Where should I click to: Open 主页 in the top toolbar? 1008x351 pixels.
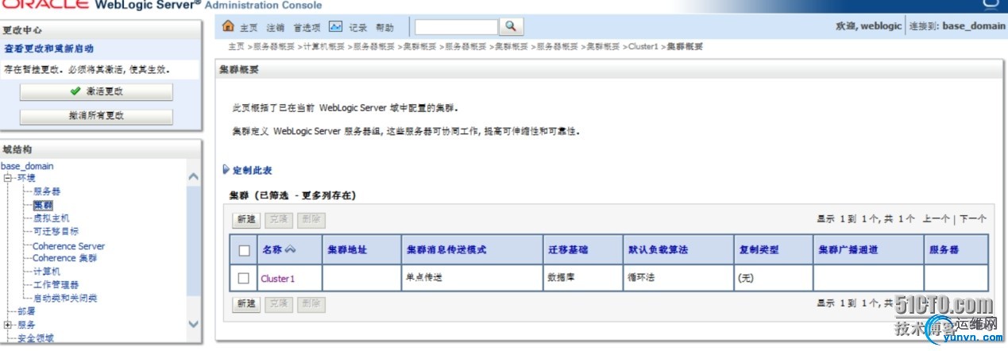click(249, 27)
